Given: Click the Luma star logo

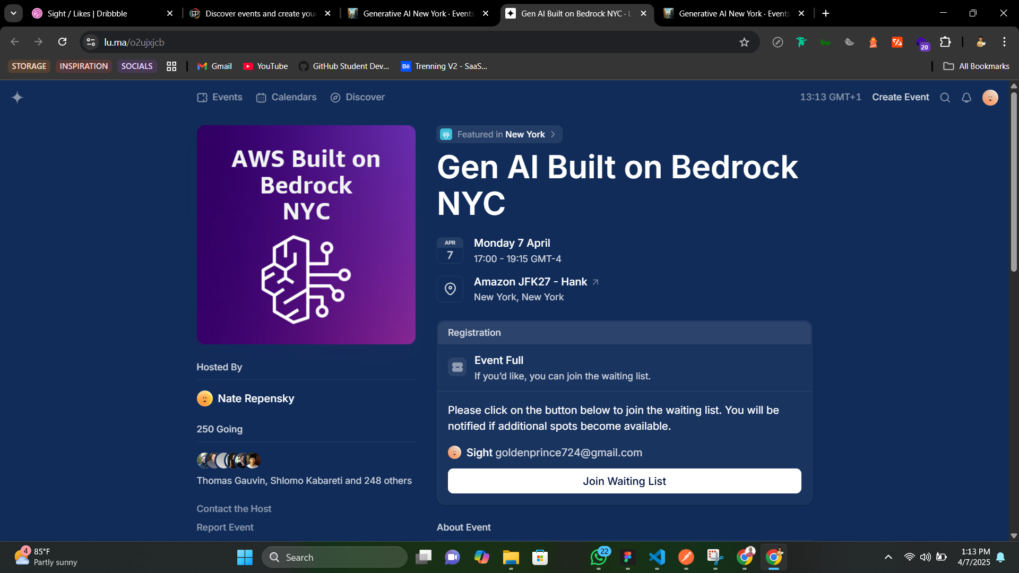Looking at the screenshot, I should click(17, 97).
